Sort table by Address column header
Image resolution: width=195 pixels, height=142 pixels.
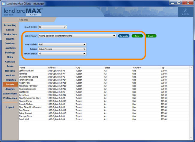click(x=61, y=68)
